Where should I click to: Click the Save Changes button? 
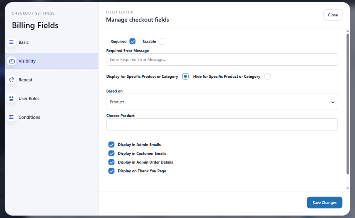(x=325, y=202)
